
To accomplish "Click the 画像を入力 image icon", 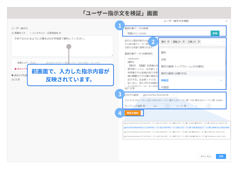I will click(x=13, y=33).
